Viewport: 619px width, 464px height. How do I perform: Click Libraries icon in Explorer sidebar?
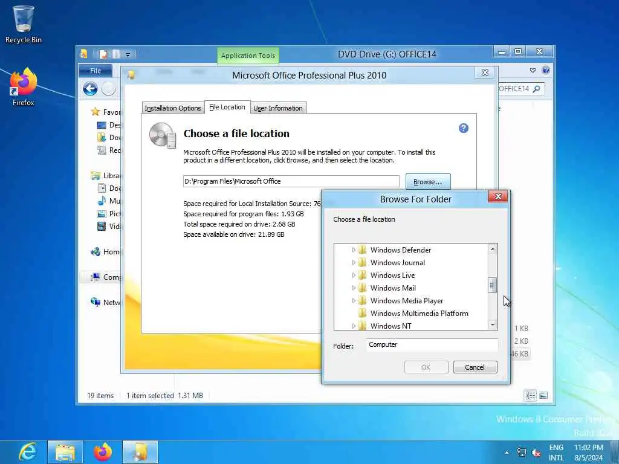[x=95, y=176]
